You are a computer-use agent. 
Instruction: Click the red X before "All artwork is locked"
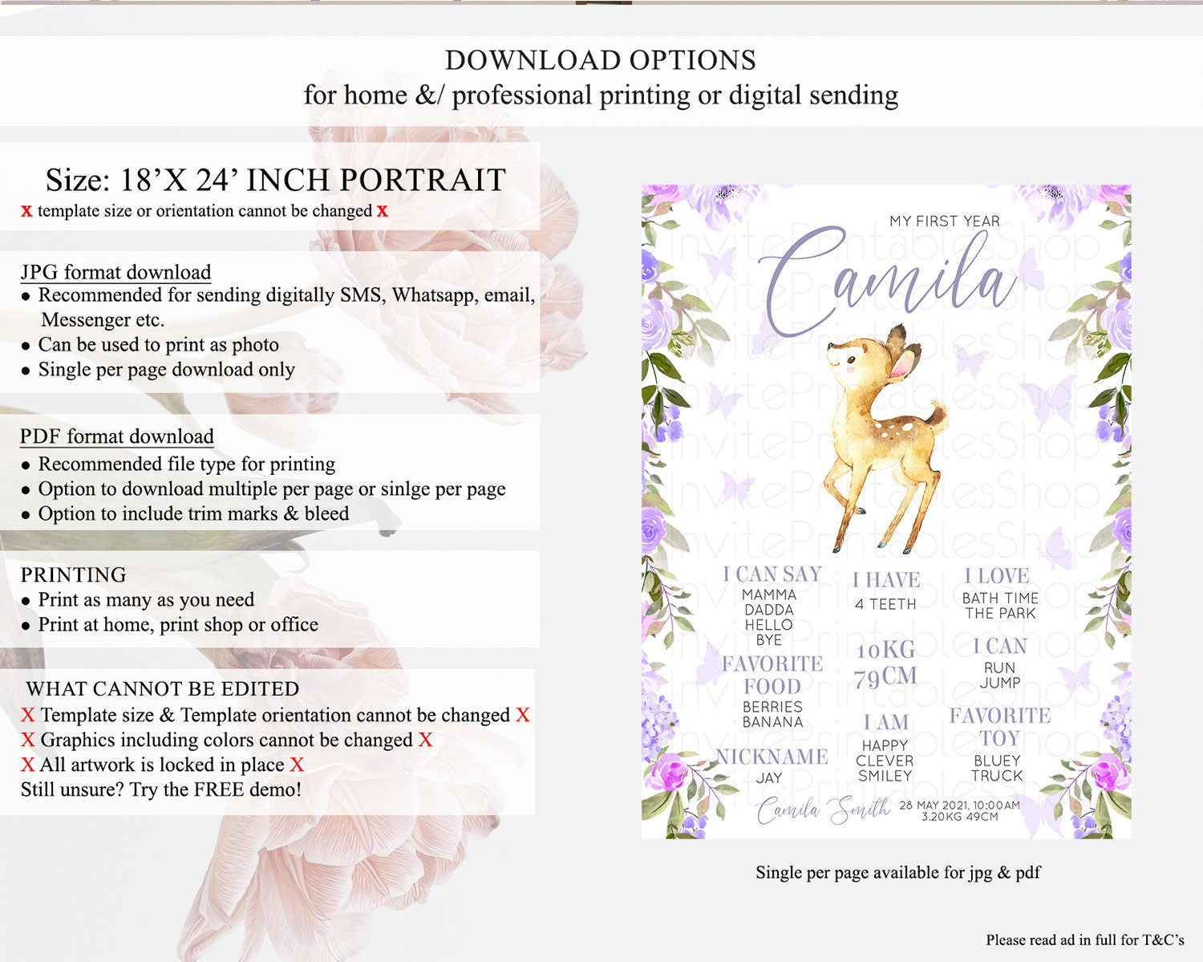(x=28, y=765)
